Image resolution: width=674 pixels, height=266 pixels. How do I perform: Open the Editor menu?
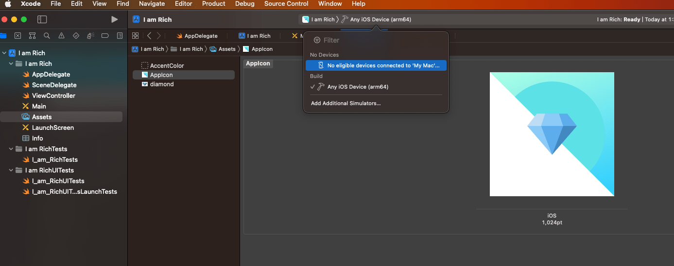click(x=184, y=4)
